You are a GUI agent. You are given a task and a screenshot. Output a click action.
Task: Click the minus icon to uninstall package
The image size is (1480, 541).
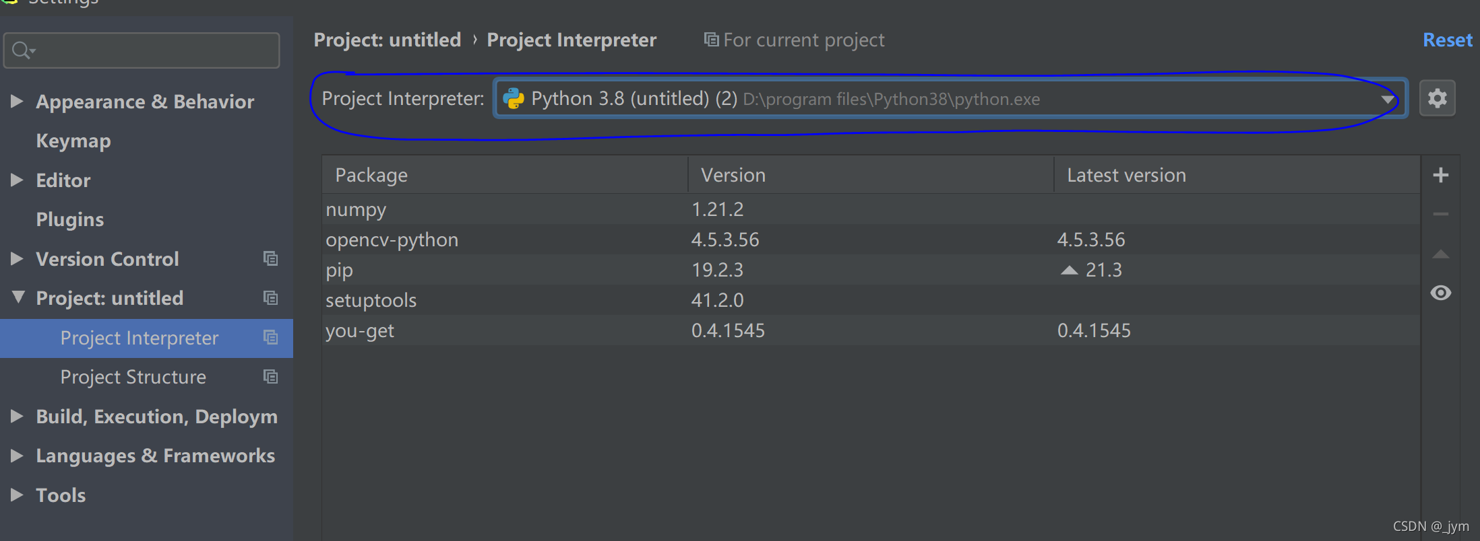pos(1440,214)
